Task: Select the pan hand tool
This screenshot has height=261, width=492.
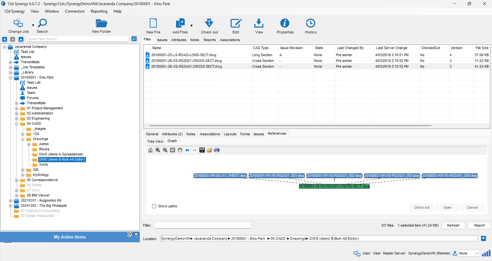Action: pos(180,150)
